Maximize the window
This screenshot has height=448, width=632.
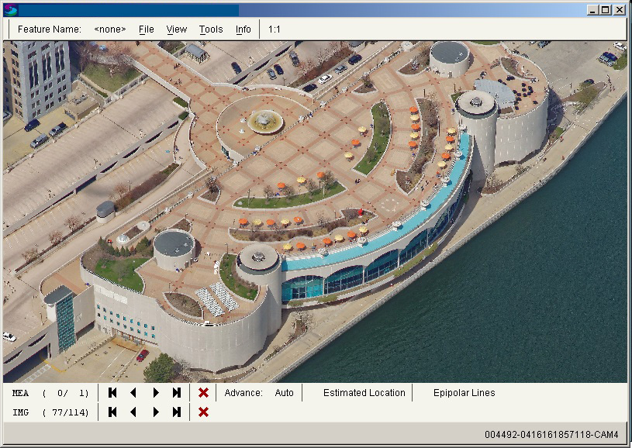point(606,10)
